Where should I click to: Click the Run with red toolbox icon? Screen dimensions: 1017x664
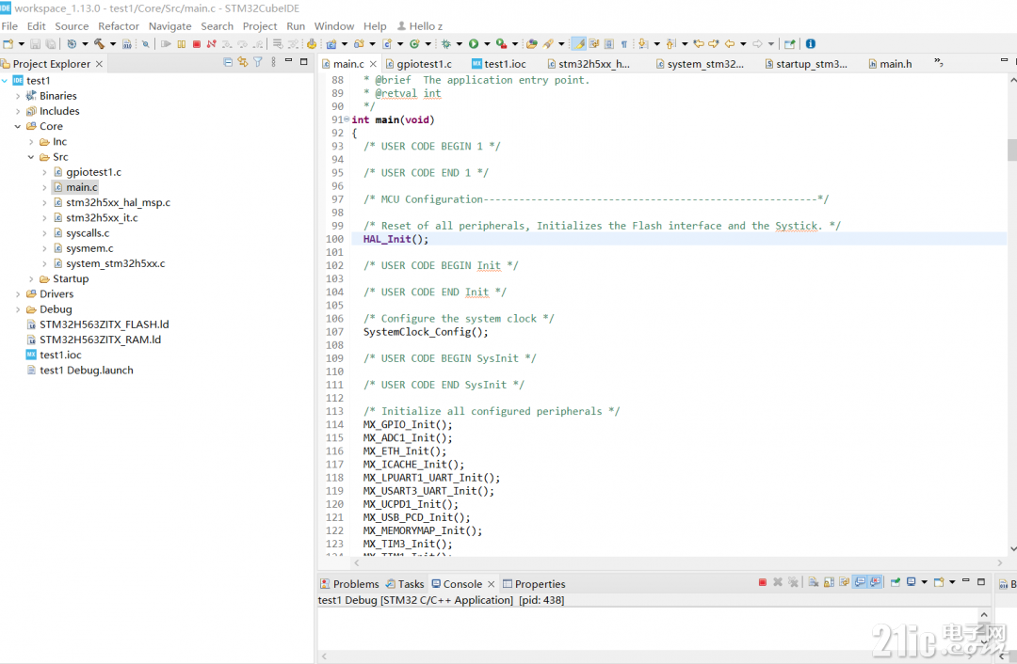tap(501, 44)
